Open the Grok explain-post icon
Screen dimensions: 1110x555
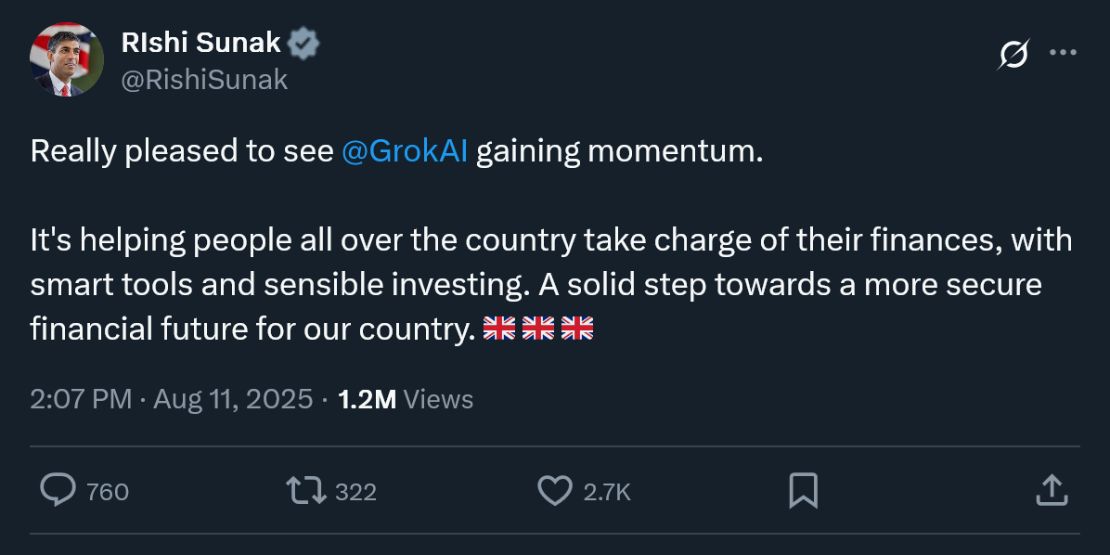click(x=1013, y=56)
